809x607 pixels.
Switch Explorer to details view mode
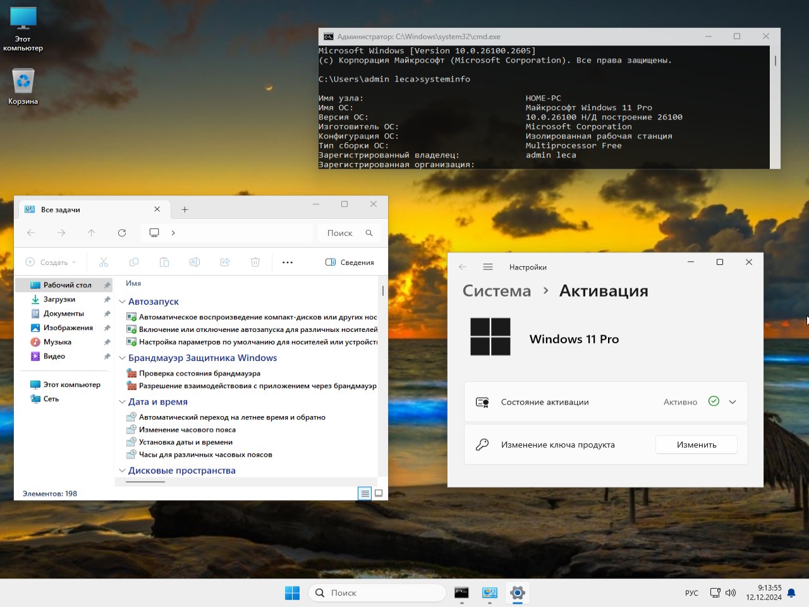[365, 493]
